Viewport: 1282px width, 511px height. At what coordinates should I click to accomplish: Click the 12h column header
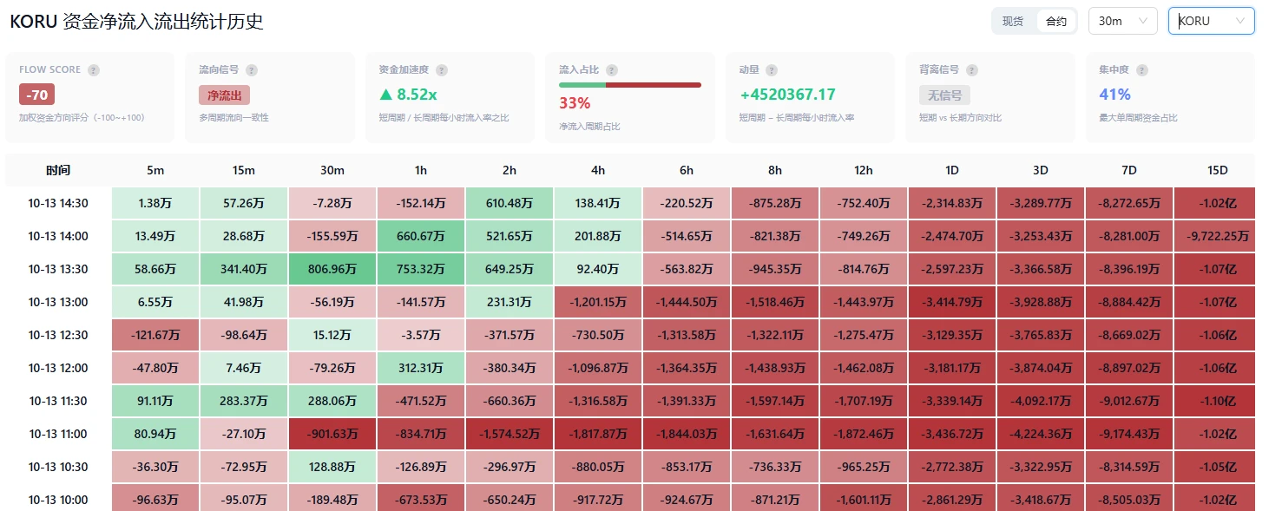coord(864,170)
